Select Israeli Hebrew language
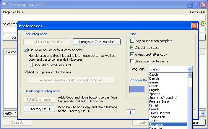Image resolution: width=208 pixels, height=129 pixels. click(x=168, y=113)
